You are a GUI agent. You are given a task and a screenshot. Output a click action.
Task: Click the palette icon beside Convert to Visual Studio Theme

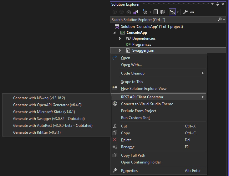(x=115, y=104)
